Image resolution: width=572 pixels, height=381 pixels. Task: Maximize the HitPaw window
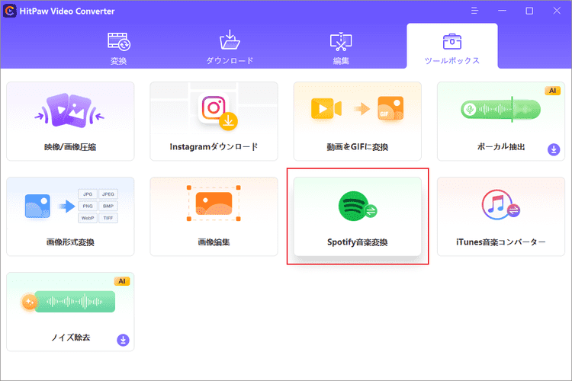(529, 11)
